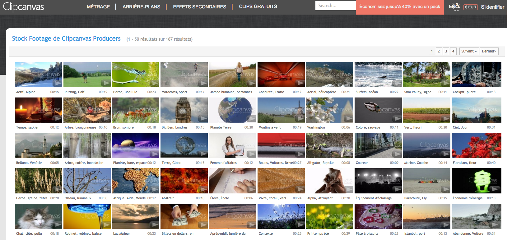This screenshot has width=507, height=240.
Task: Open the Aerial, hélicoptère thumbnail
Action: (330, 75)
